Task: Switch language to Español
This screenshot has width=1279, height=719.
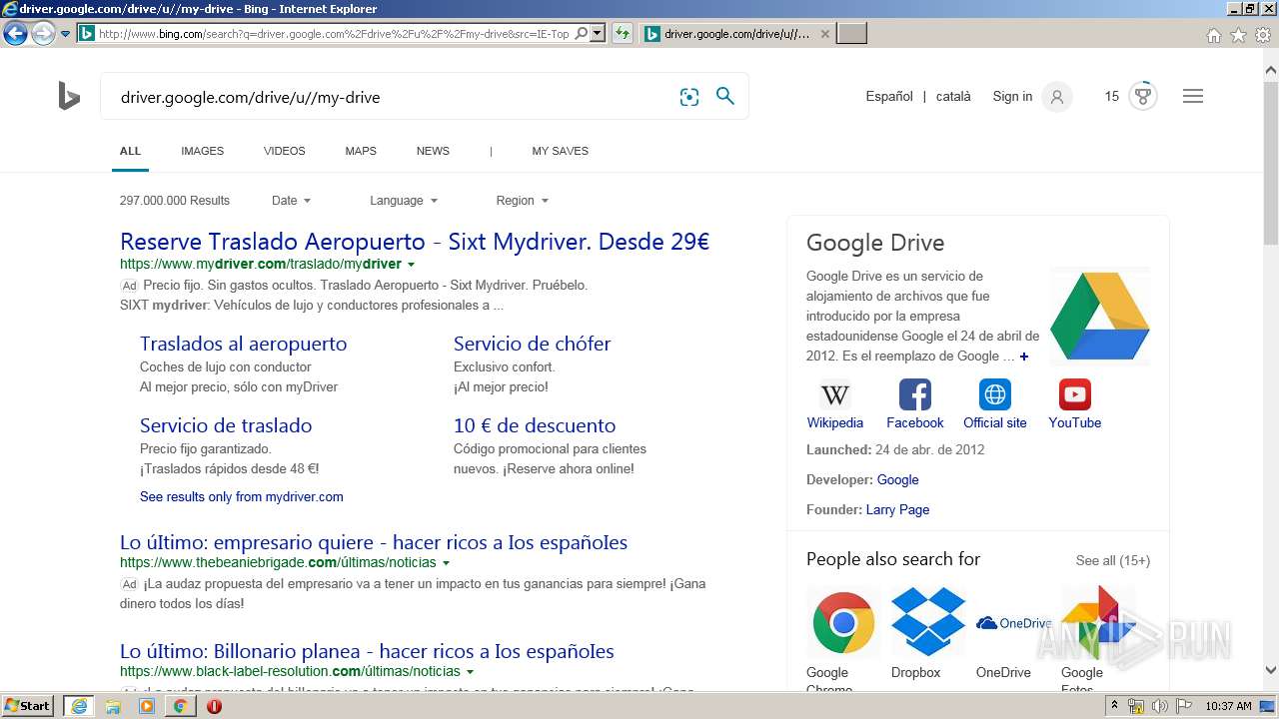Action: click(x=889, y=97)
